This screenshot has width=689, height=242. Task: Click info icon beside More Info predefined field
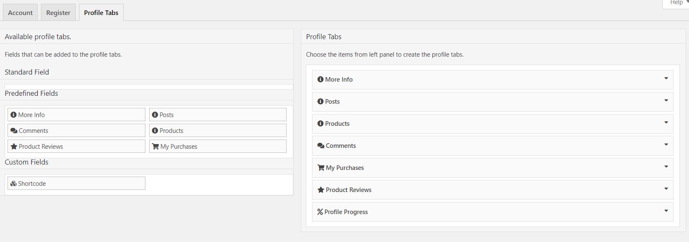point(13,115)
